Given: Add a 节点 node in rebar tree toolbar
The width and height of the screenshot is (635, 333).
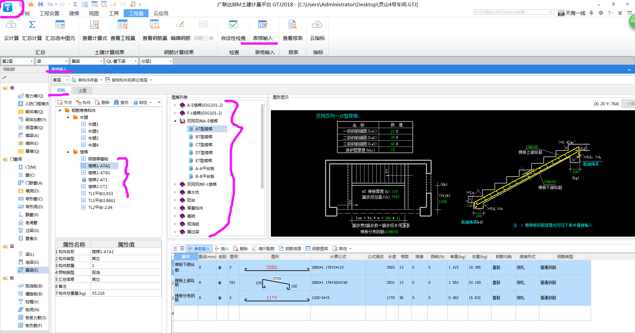Looking at the screenshot, I should (64, 102).
